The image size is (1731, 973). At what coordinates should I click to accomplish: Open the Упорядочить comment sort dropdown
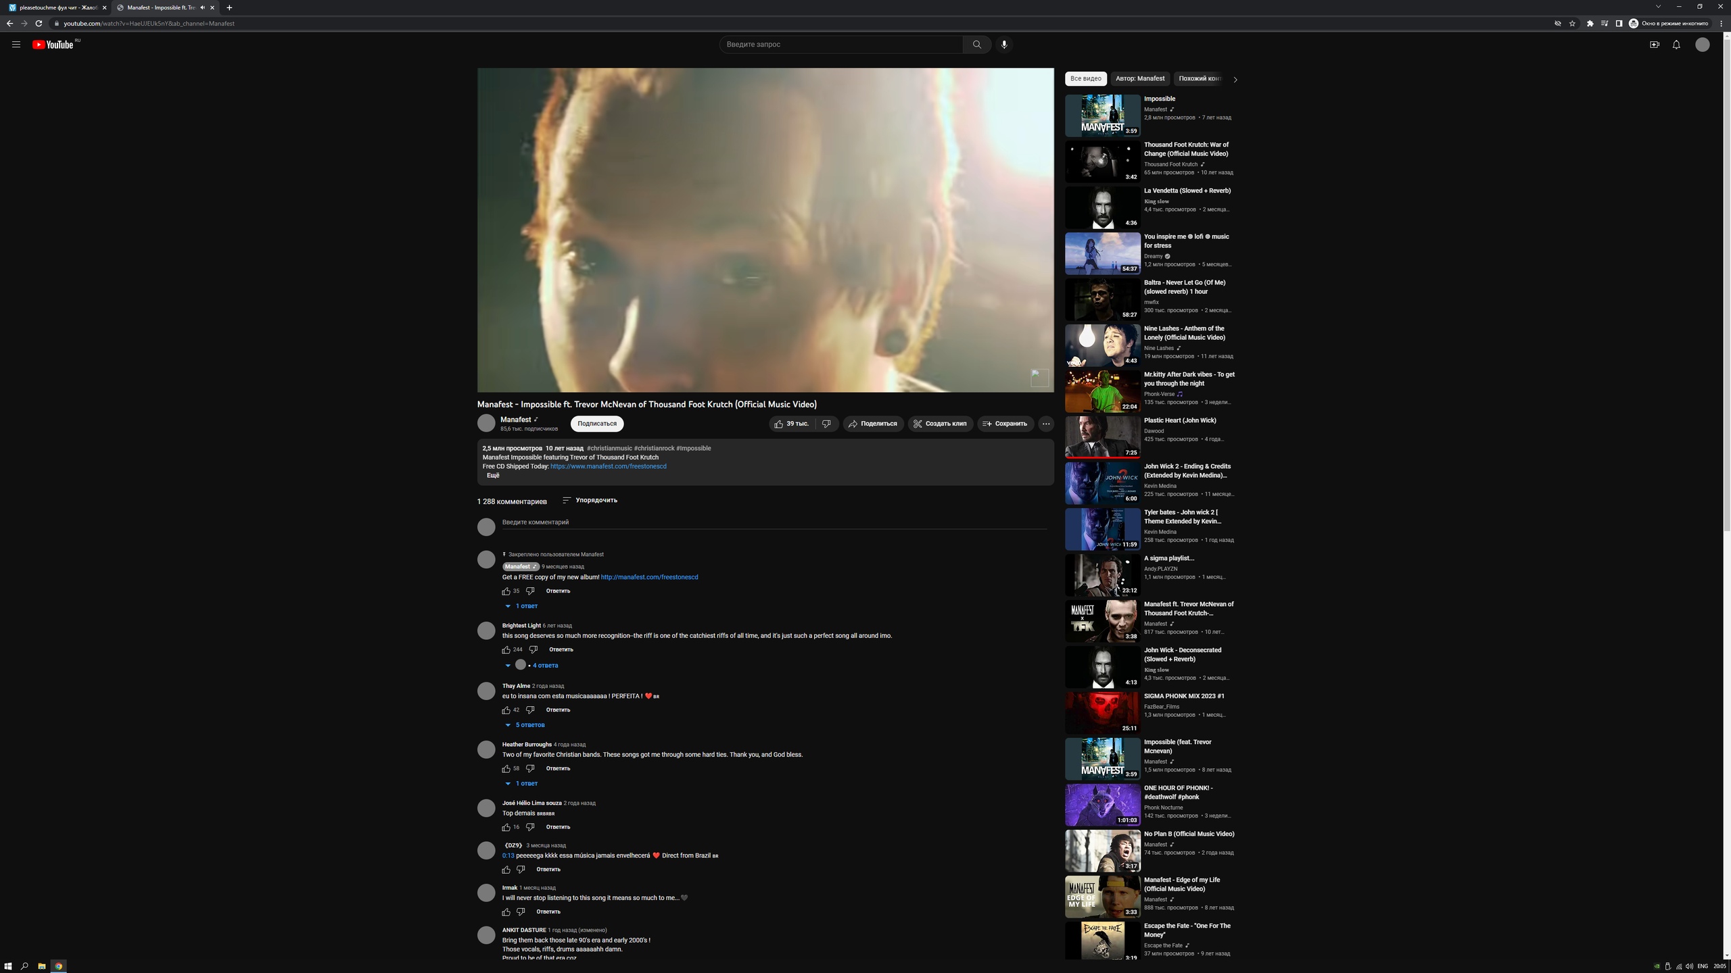click(x=590, y=501)
